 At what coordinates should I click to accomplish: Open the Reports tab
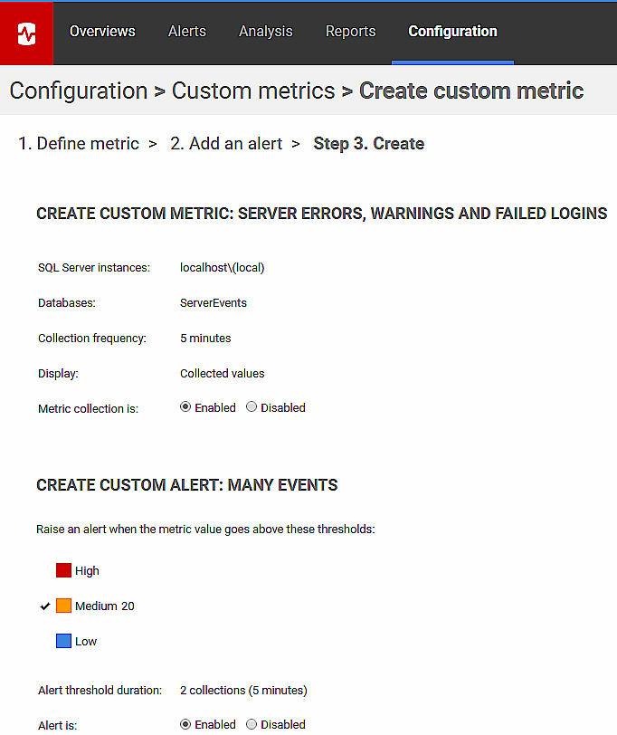click(x=350, y=32)
